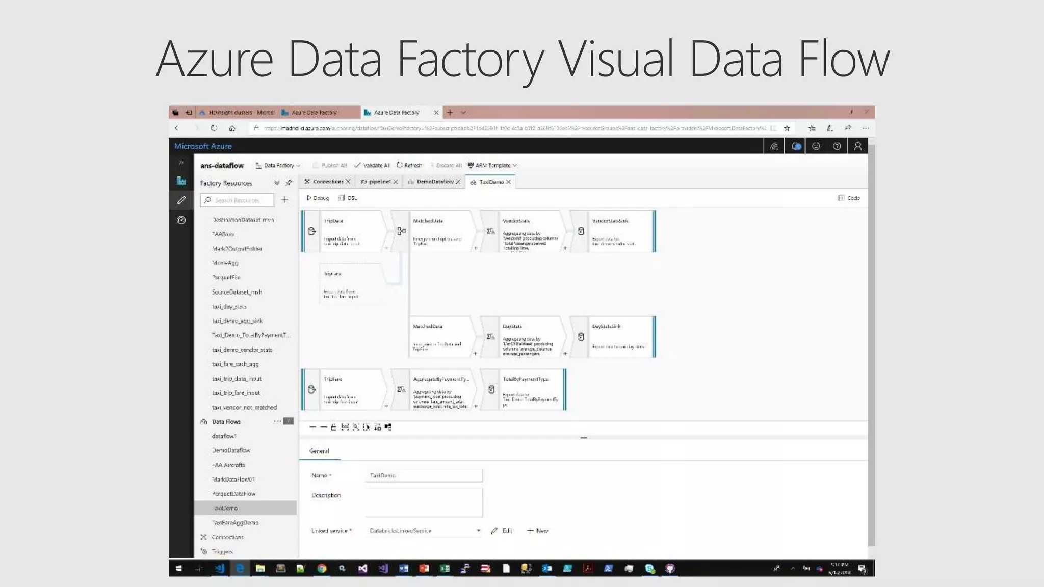Viewport: 1044px width, 587px height.
Task: Click the last icon in canvas bottom toolbar
Action: [x=388, y=427]
